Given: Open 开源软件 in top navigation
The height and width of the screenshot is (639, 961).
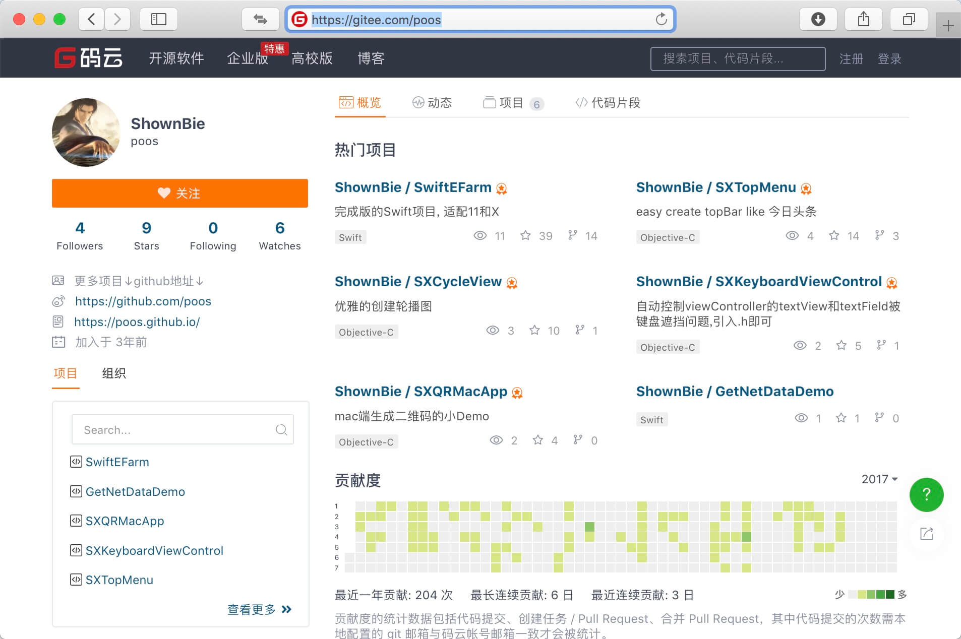Looking at the screenshot, I should 176,58.
